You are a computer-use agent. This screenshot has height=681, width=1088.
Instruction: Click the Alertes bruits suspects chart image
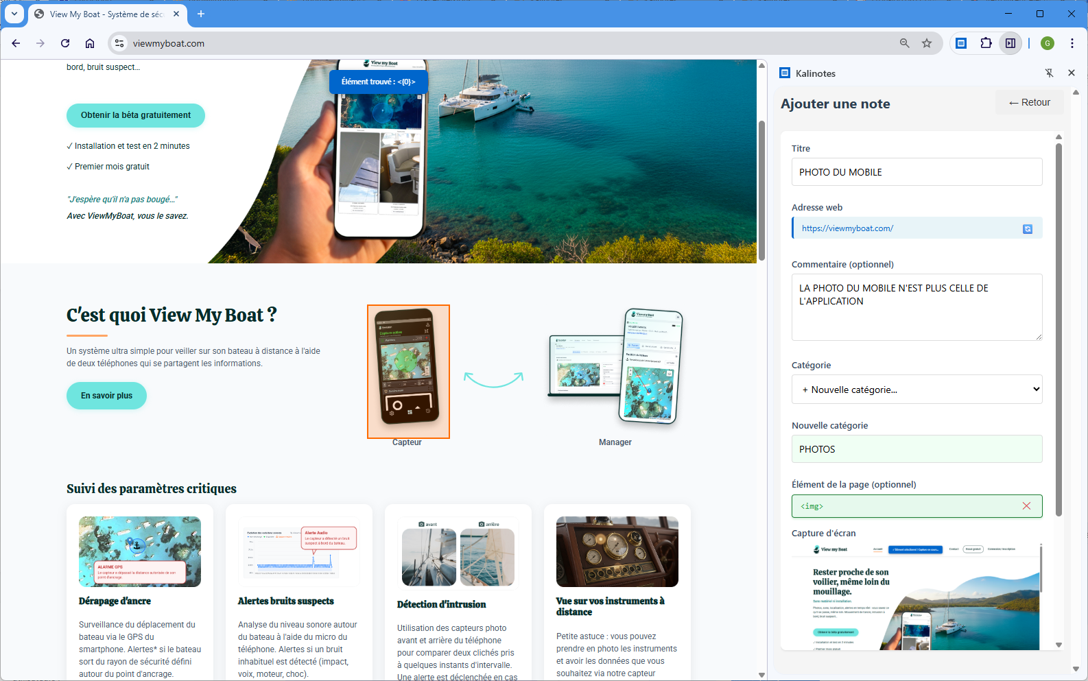299,551
